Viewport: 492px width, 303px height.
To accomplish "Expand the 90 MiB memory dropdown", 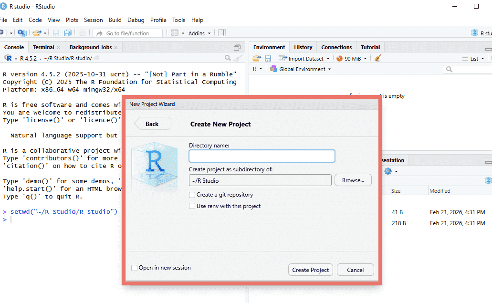I will coord(365,59).
